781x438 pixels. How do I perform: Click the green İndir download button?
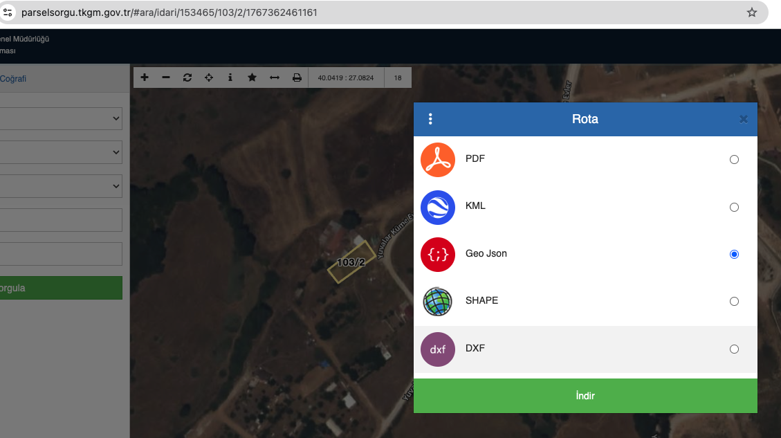coord(585,396)
